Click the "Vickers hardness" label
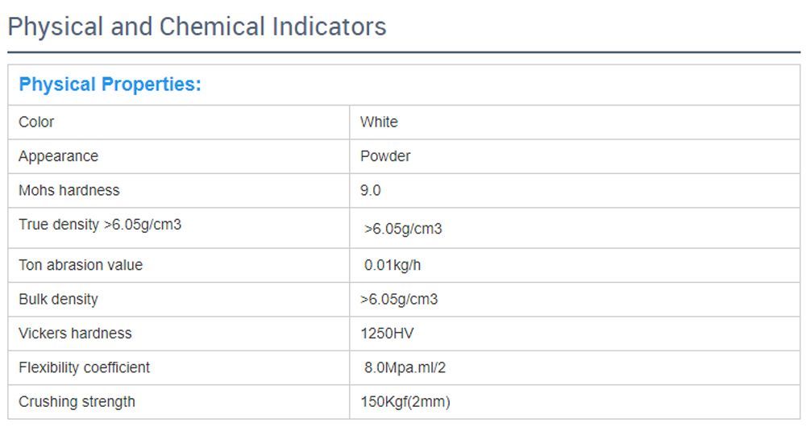The width and height of the screenshot is (806, 427). pos(75,334)
